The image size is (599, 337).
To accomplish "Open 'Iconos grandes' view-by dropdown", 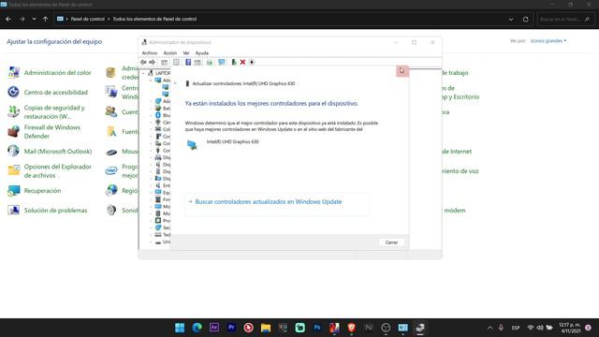I will (x=548, y=41).
